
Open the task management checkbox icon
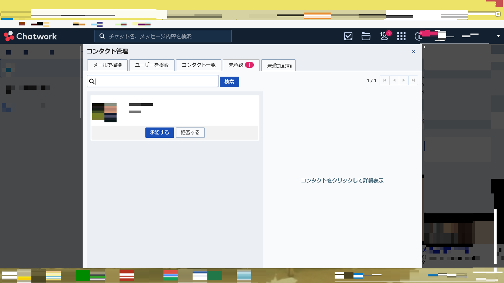click(348, 36)
